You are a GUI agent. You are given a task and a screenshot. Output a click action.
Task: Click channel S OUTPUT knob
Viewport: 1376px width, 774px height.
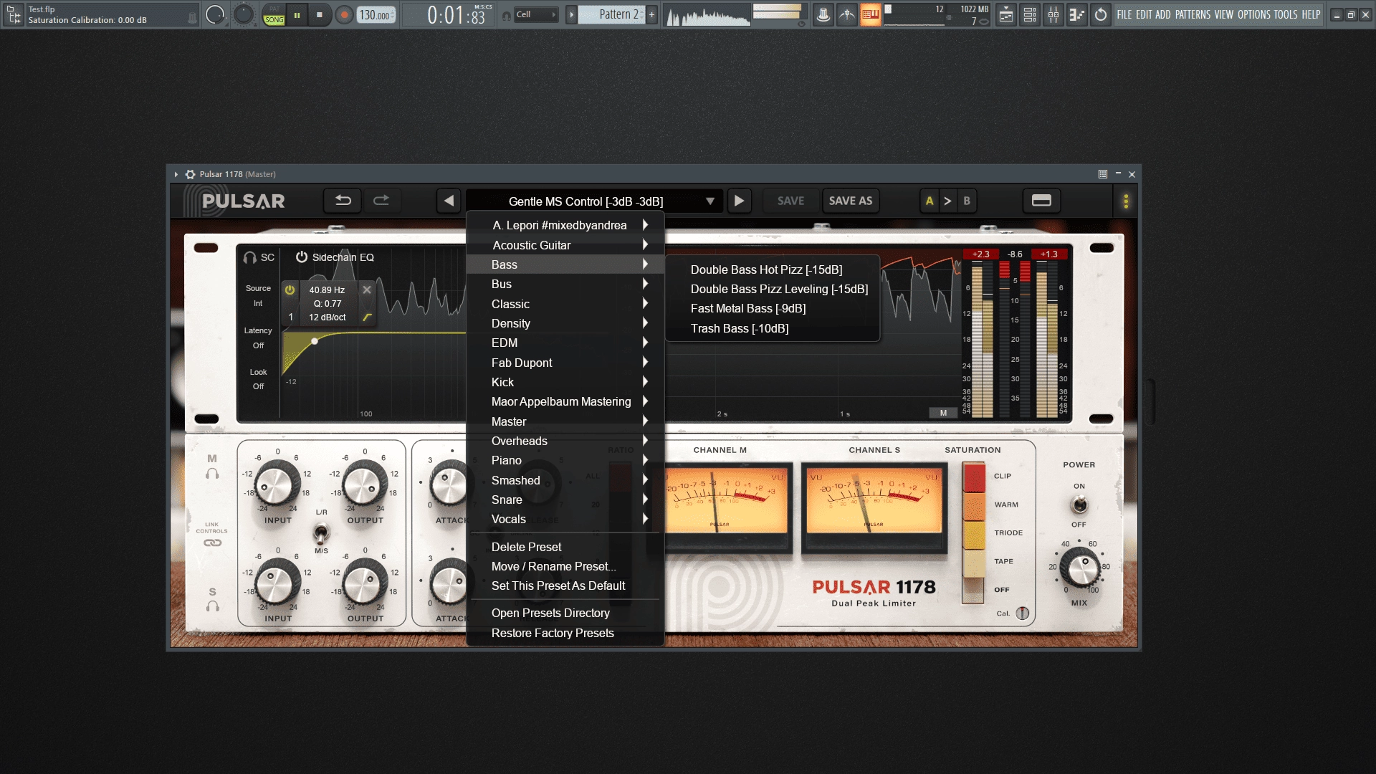coord(365,582)
